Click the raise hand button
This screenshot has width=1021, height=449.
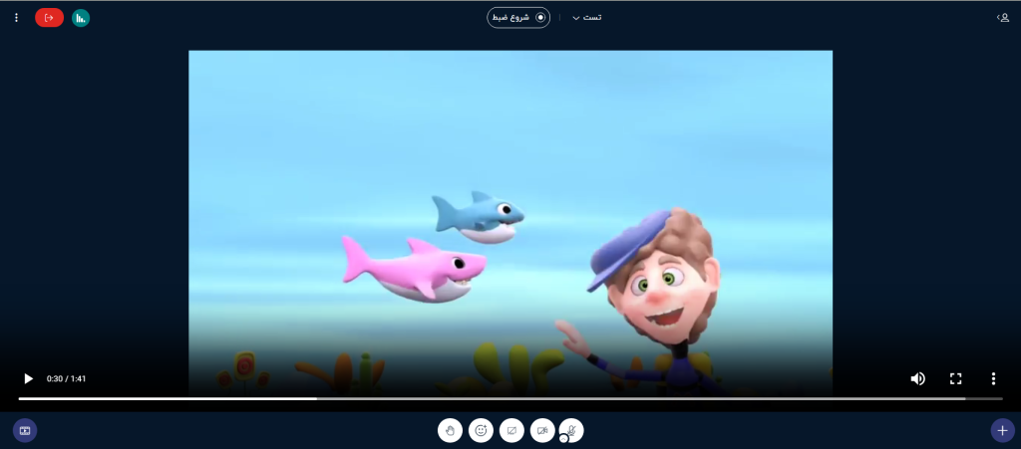click(450, 430)
